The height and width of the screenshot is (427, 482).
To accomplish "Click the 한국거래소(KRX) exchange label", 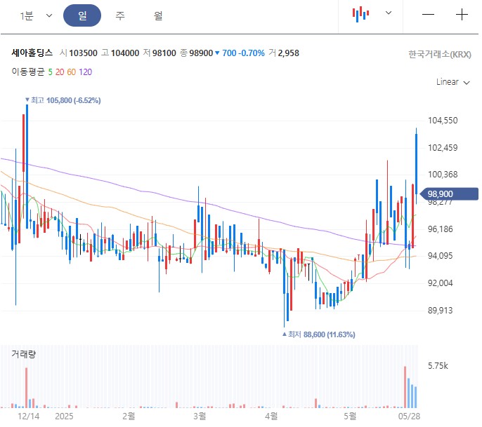I will pyautogui.click(x=439, y=54).
